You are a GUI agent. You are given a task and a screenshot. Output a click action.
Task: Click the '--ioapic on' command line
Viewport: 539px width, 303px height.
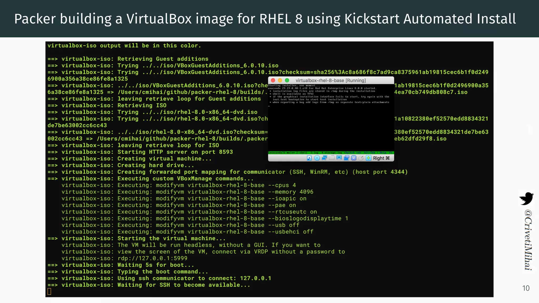pos(184,198)
